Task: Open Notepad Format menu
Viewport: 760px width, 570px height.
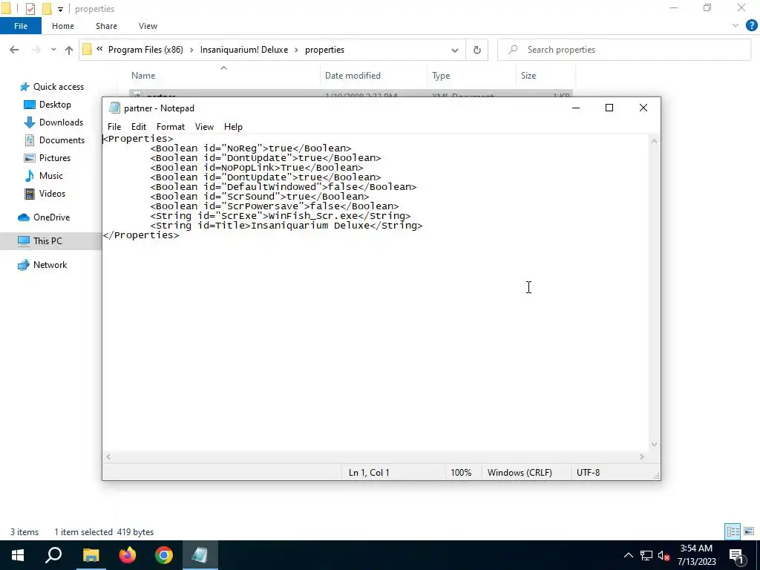Action: coord(171,126)
